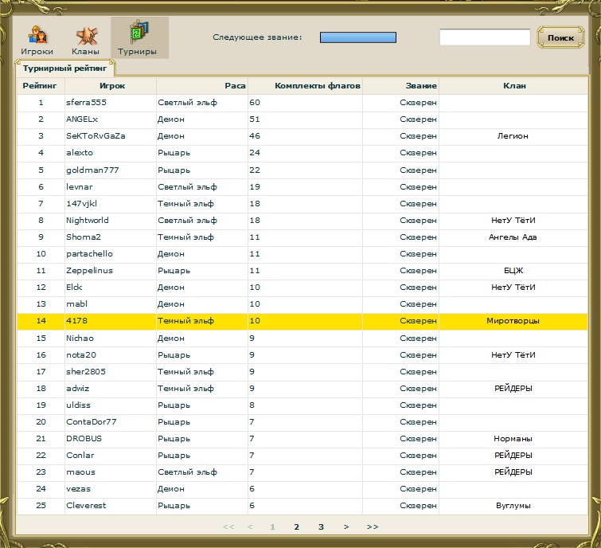
Task: Click flag count 60 for sferra555
Action: [255, 103]
